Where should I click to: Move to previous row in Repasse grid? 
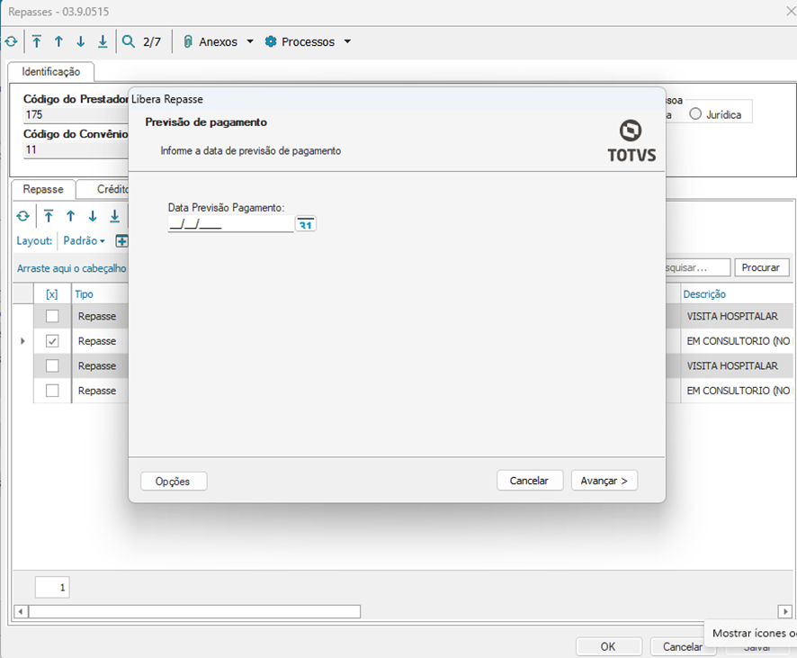[x=70, y=216]
